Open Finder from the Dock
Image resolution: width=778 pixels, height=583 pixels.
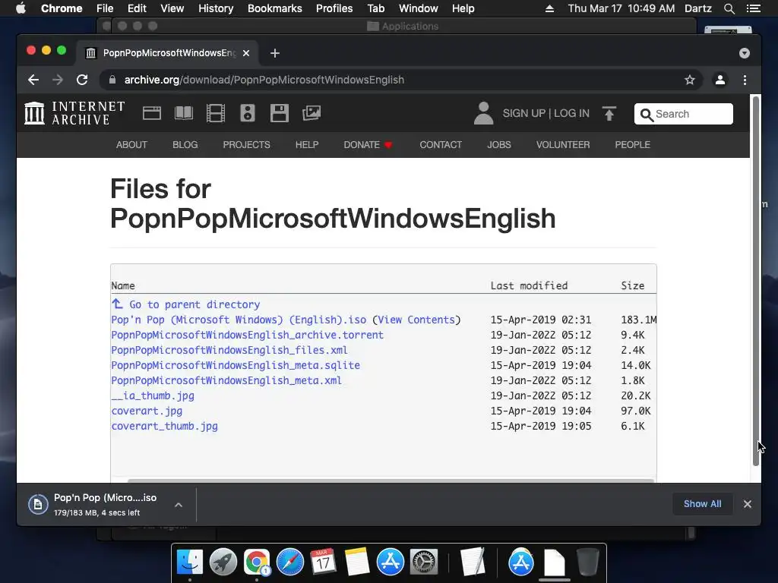(190, 563)
